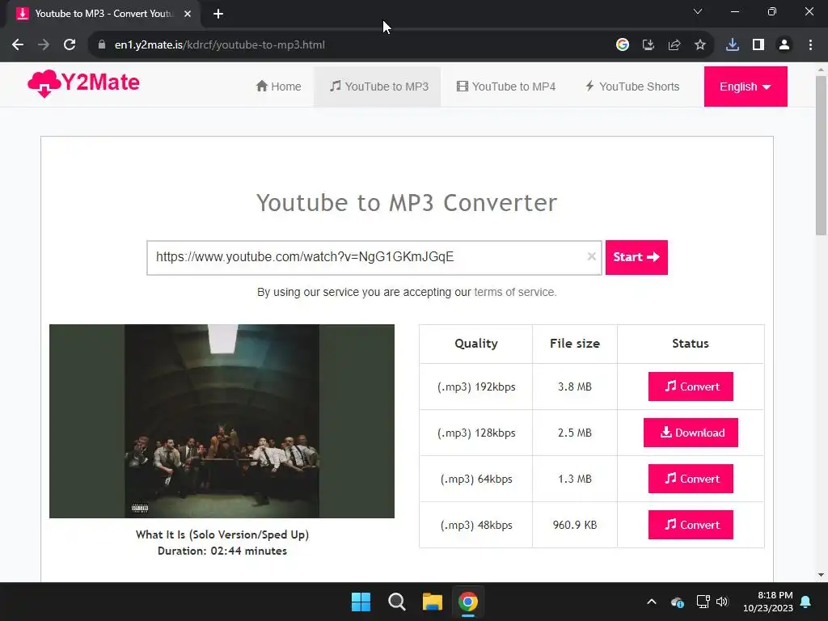Image resolution: width=828 pixels, height=621 pixels.
Task: Download the 128kbps mp3
Action: (691, 433)
